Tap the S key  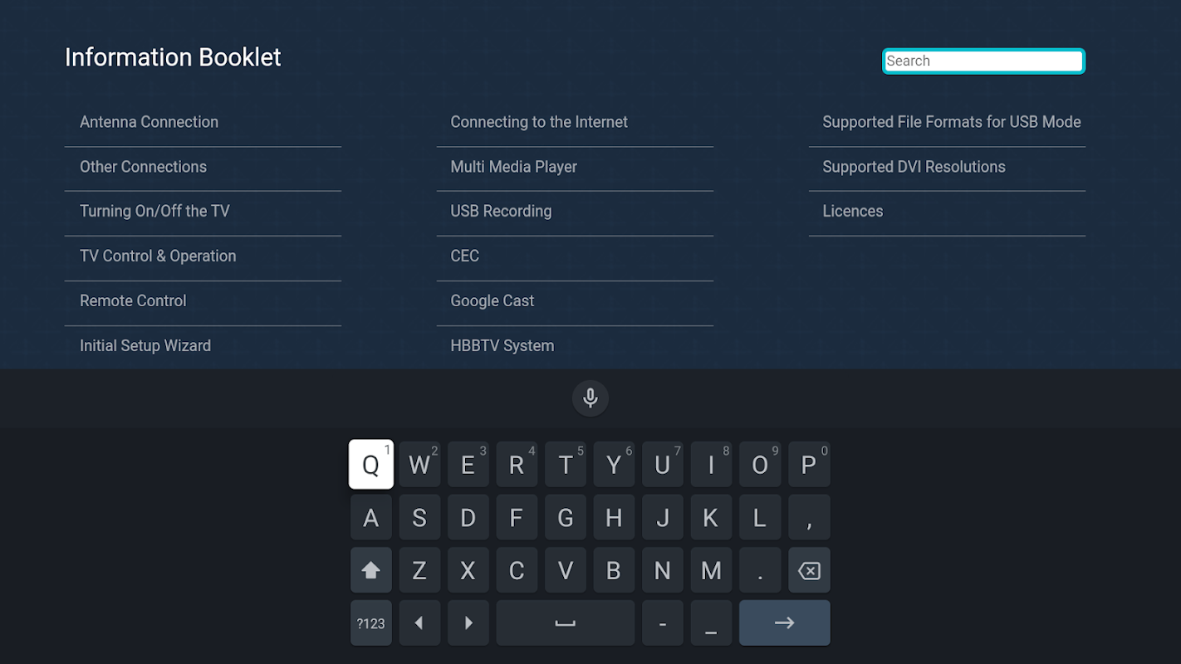pyautogui.click(x=419, y=518)
